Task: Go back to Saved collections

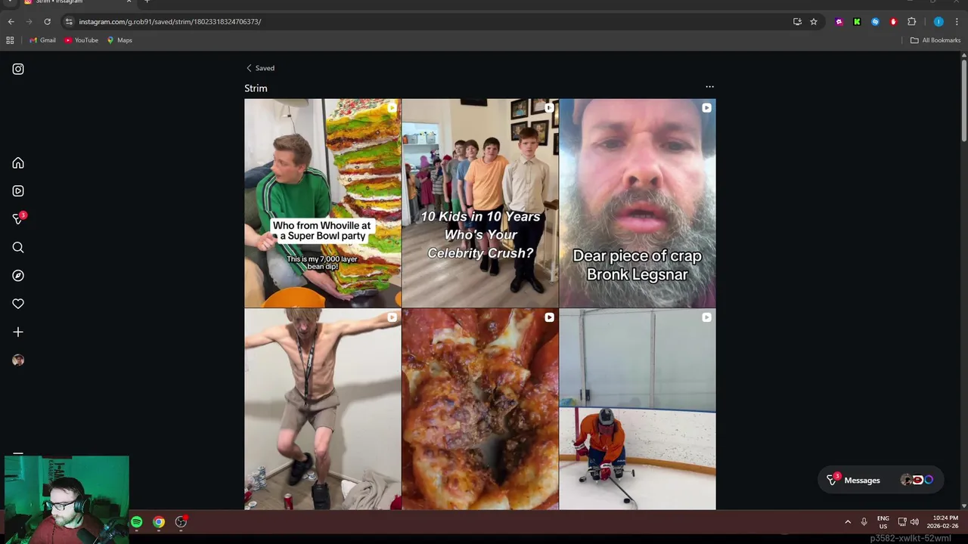Action: click(260, 68)
